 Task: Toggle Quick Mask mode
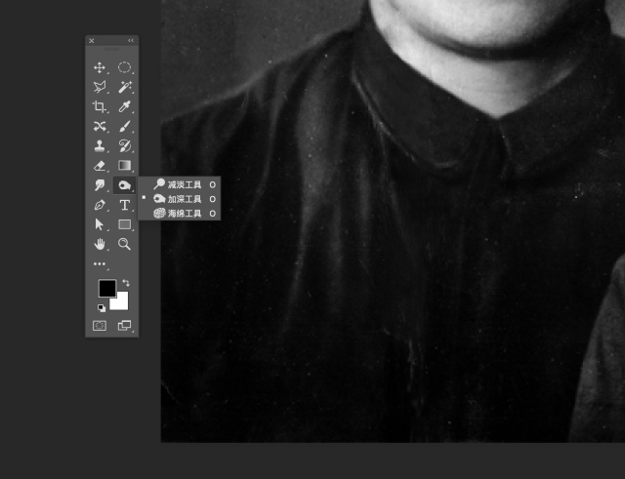click(99, 326)
